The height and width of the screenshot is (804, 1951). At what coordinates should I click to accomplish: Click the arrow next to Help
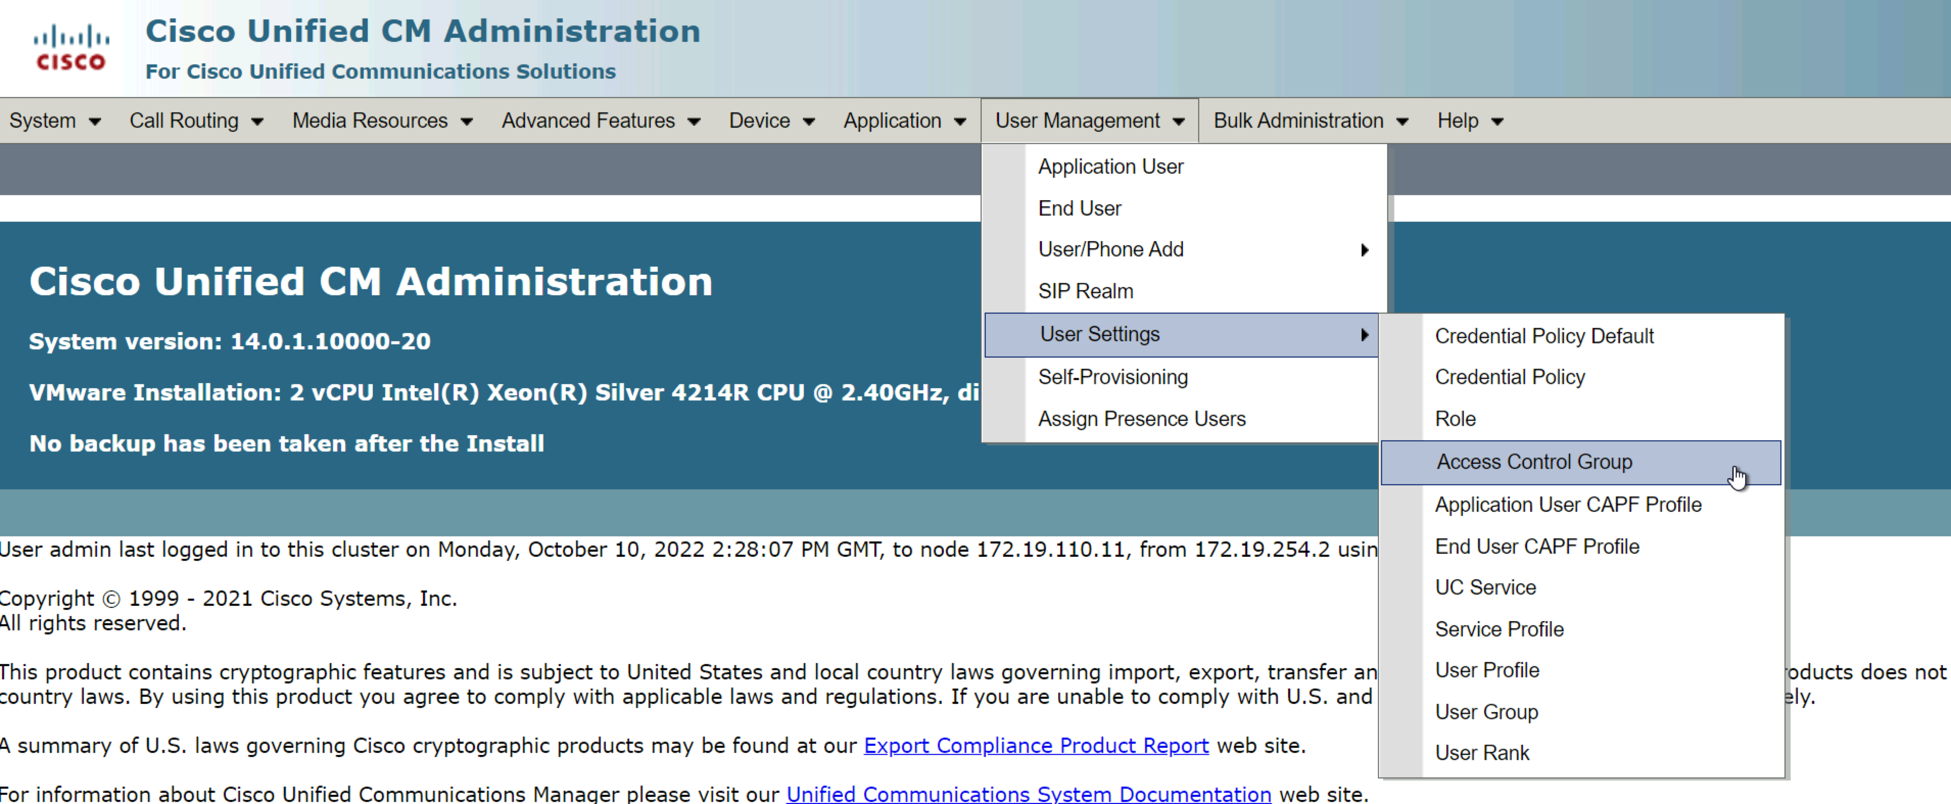(1497, 122)
